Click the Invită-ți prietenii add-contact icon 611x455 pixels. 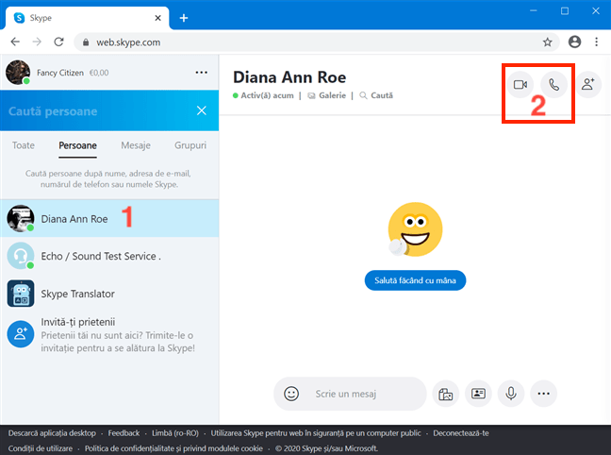click(x=21, y=334)
